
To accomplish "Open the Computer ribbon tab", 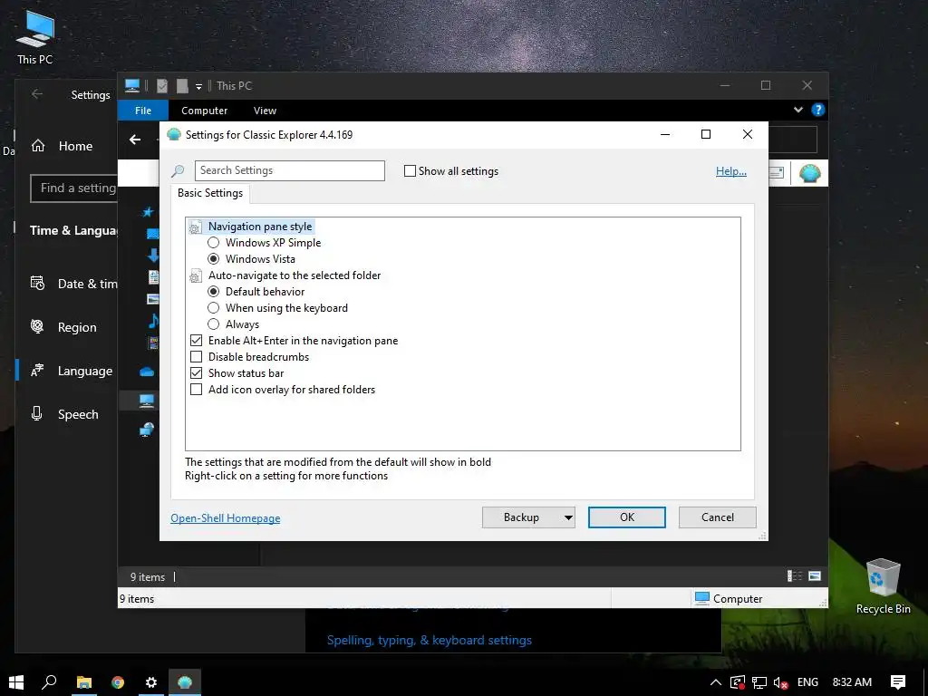I will (204, 111).
